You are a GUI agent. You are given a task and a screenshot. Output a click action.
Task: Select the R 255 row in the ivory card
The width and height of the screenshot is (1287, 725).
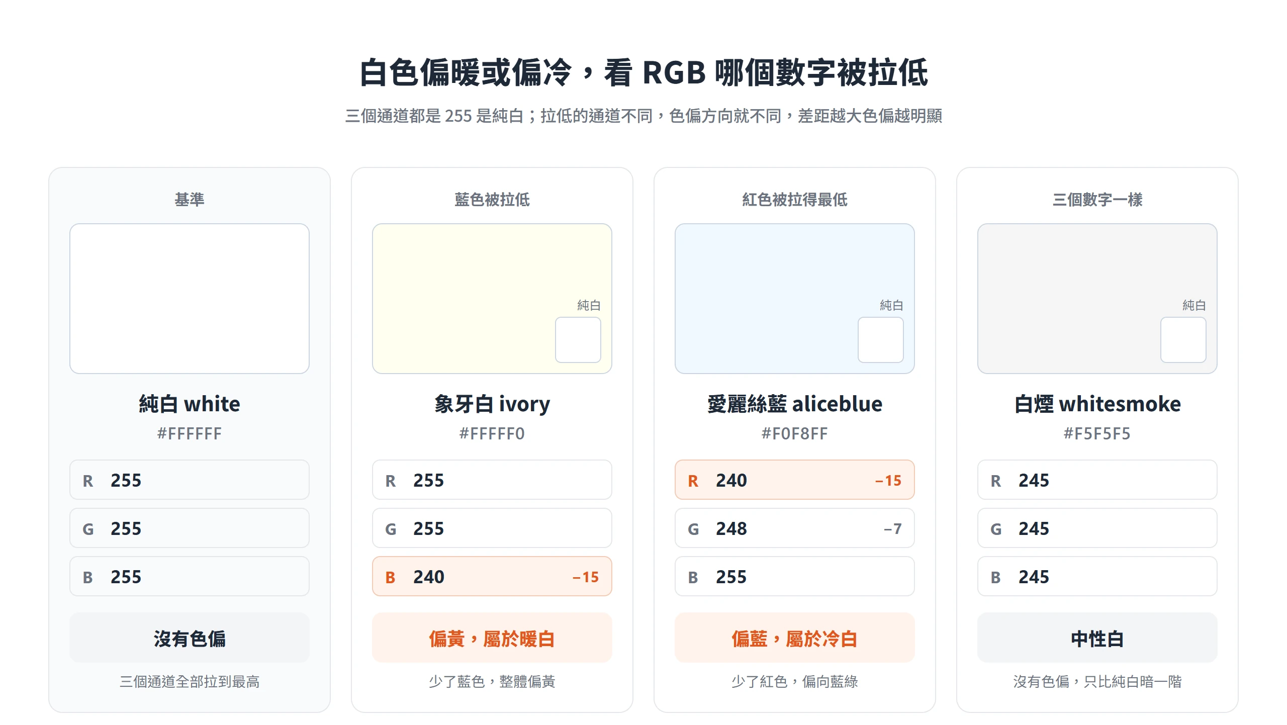point(492,480)
